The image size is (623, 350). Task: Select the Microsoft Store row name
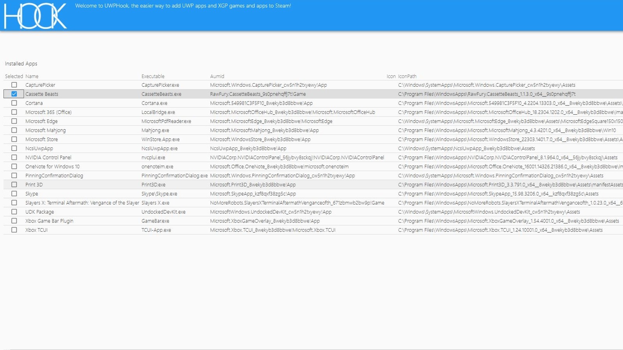[41, 139]
